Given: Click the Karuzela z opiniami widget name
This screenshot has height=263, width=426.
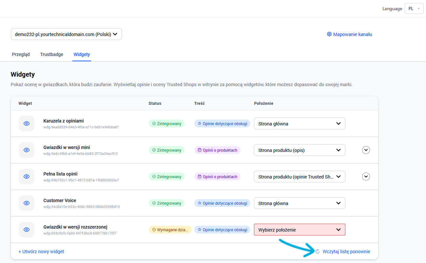Looking at the screenshot, I should point(64,121).
